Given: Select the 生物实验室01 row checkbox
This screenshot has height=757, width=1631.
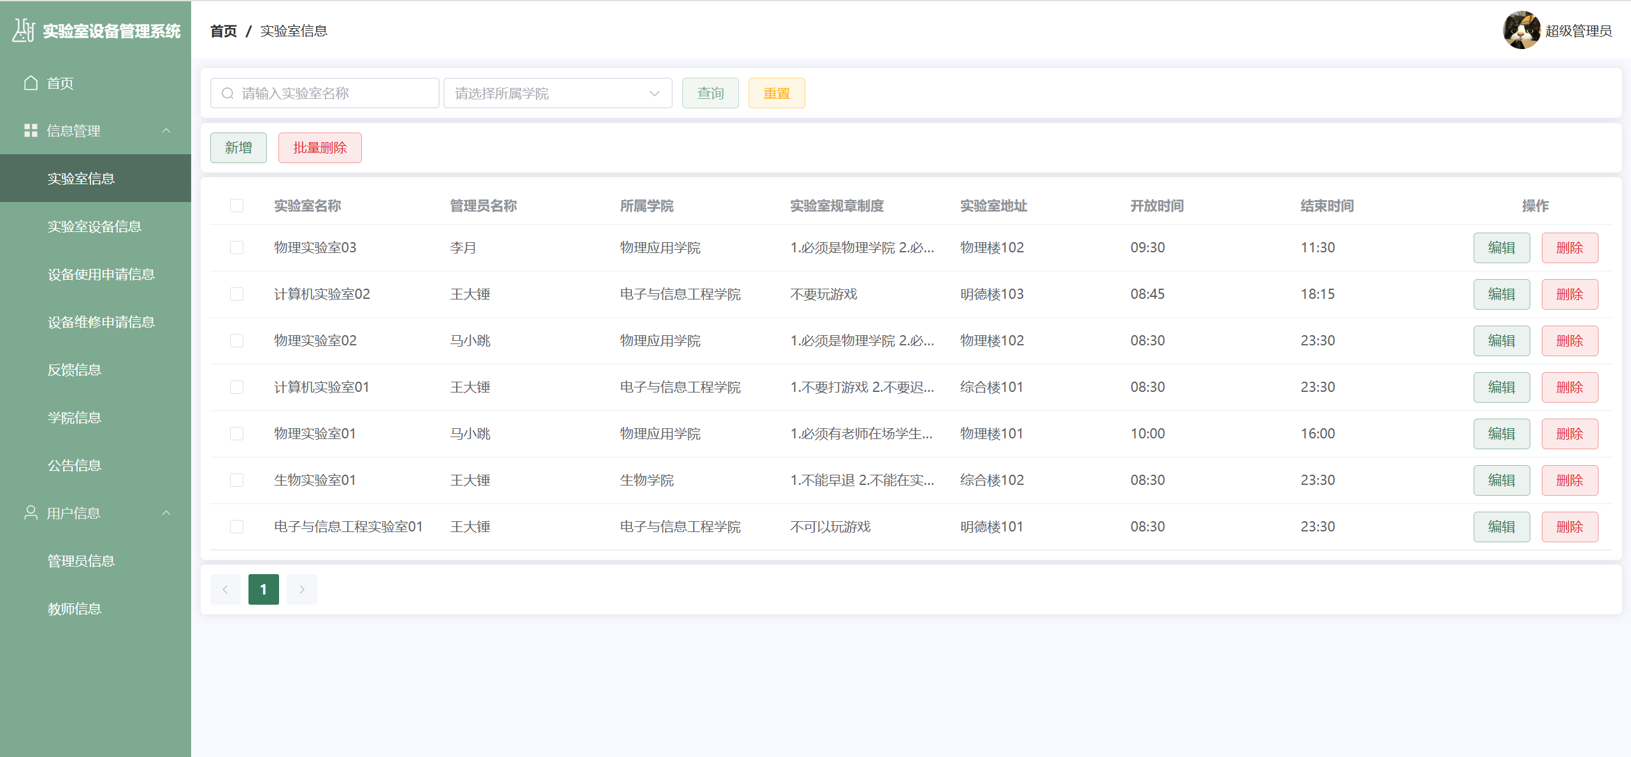Looking at the screenshot, I should coord(237,480).
